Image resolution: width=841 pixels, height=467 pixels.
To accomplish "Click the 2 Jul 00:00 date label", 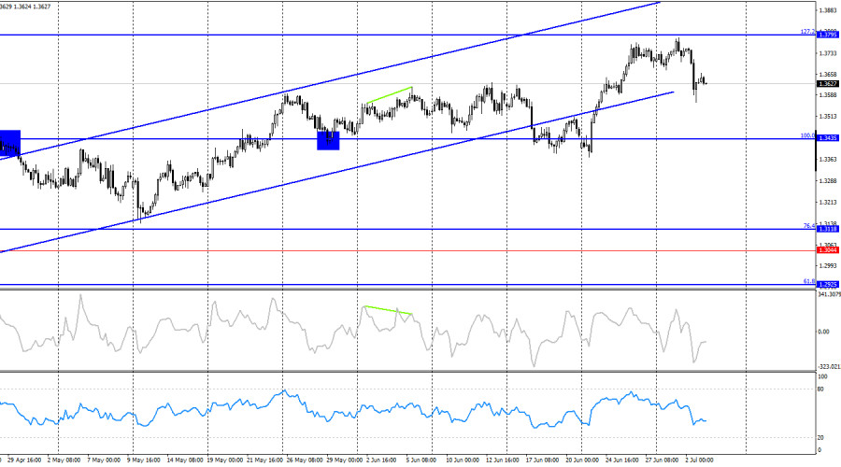I will pos(699,460).
